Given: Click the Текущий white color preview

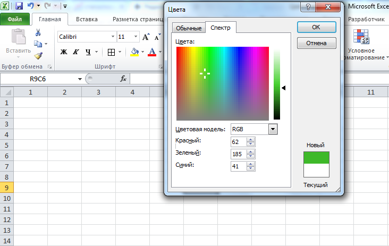Looking at the screenshot, I should coord(316,171).
